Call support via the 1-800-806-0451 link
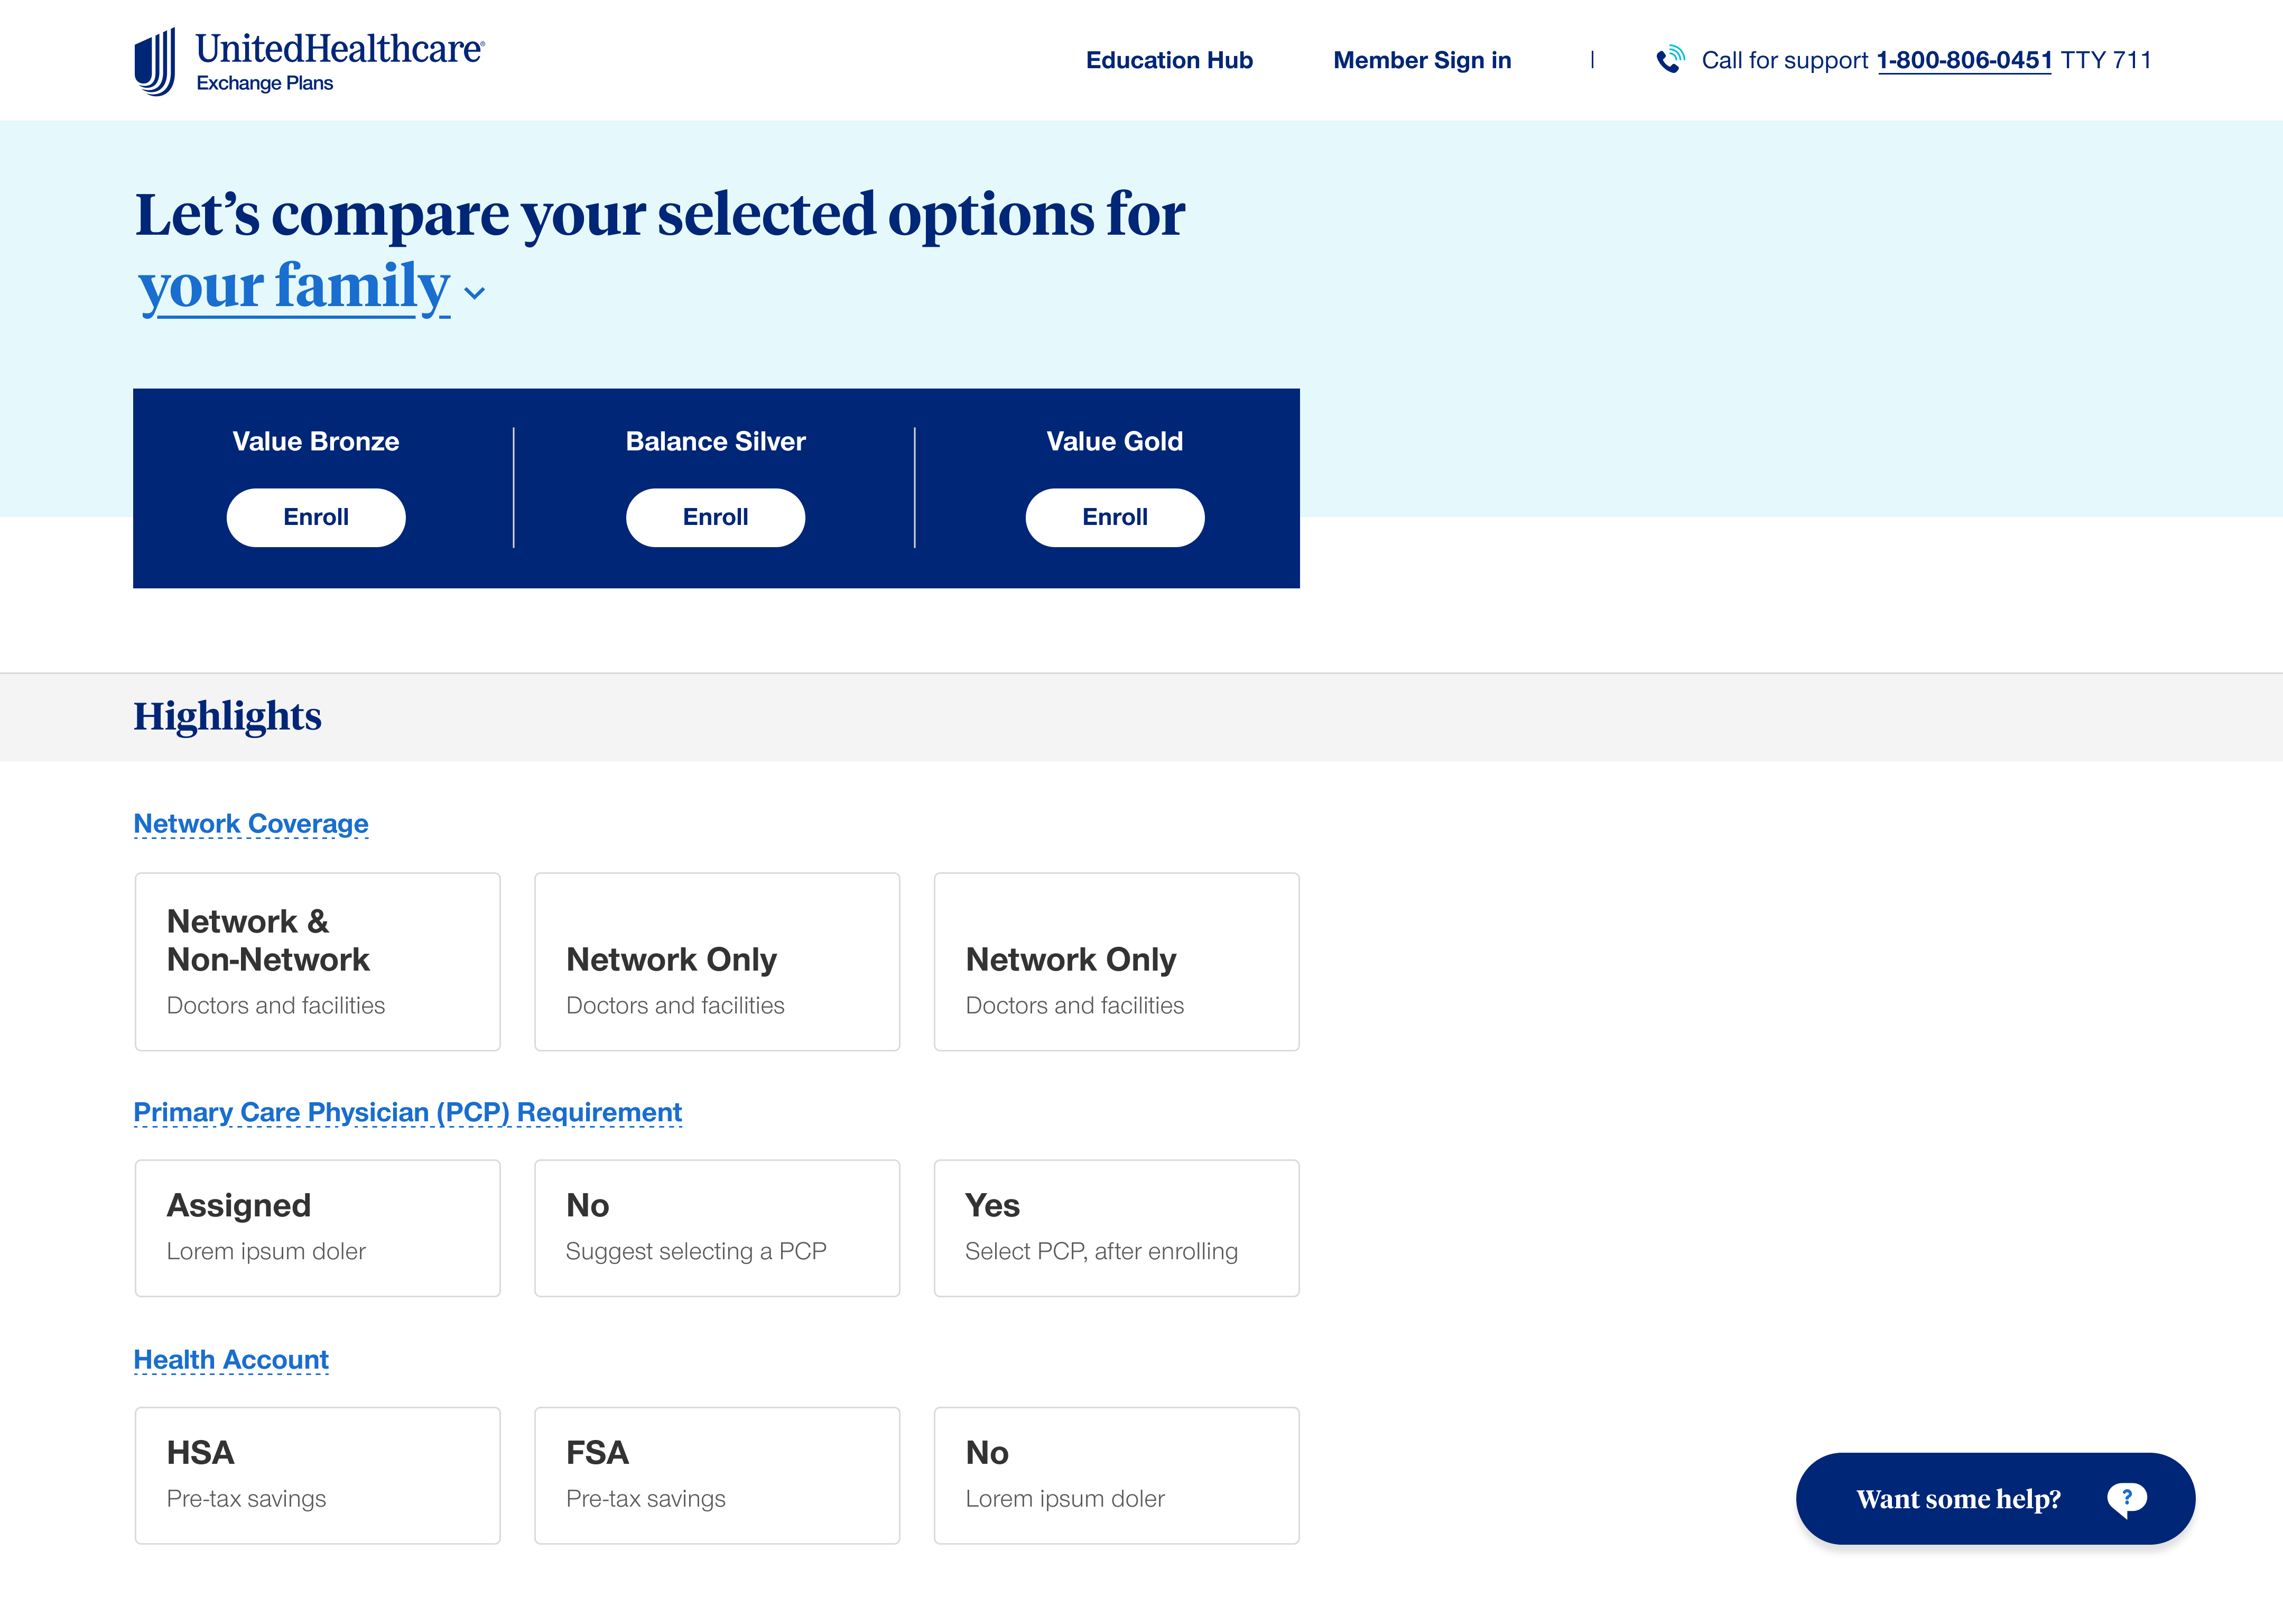Screen dimensions: 2283x1624 point(1963,60)
